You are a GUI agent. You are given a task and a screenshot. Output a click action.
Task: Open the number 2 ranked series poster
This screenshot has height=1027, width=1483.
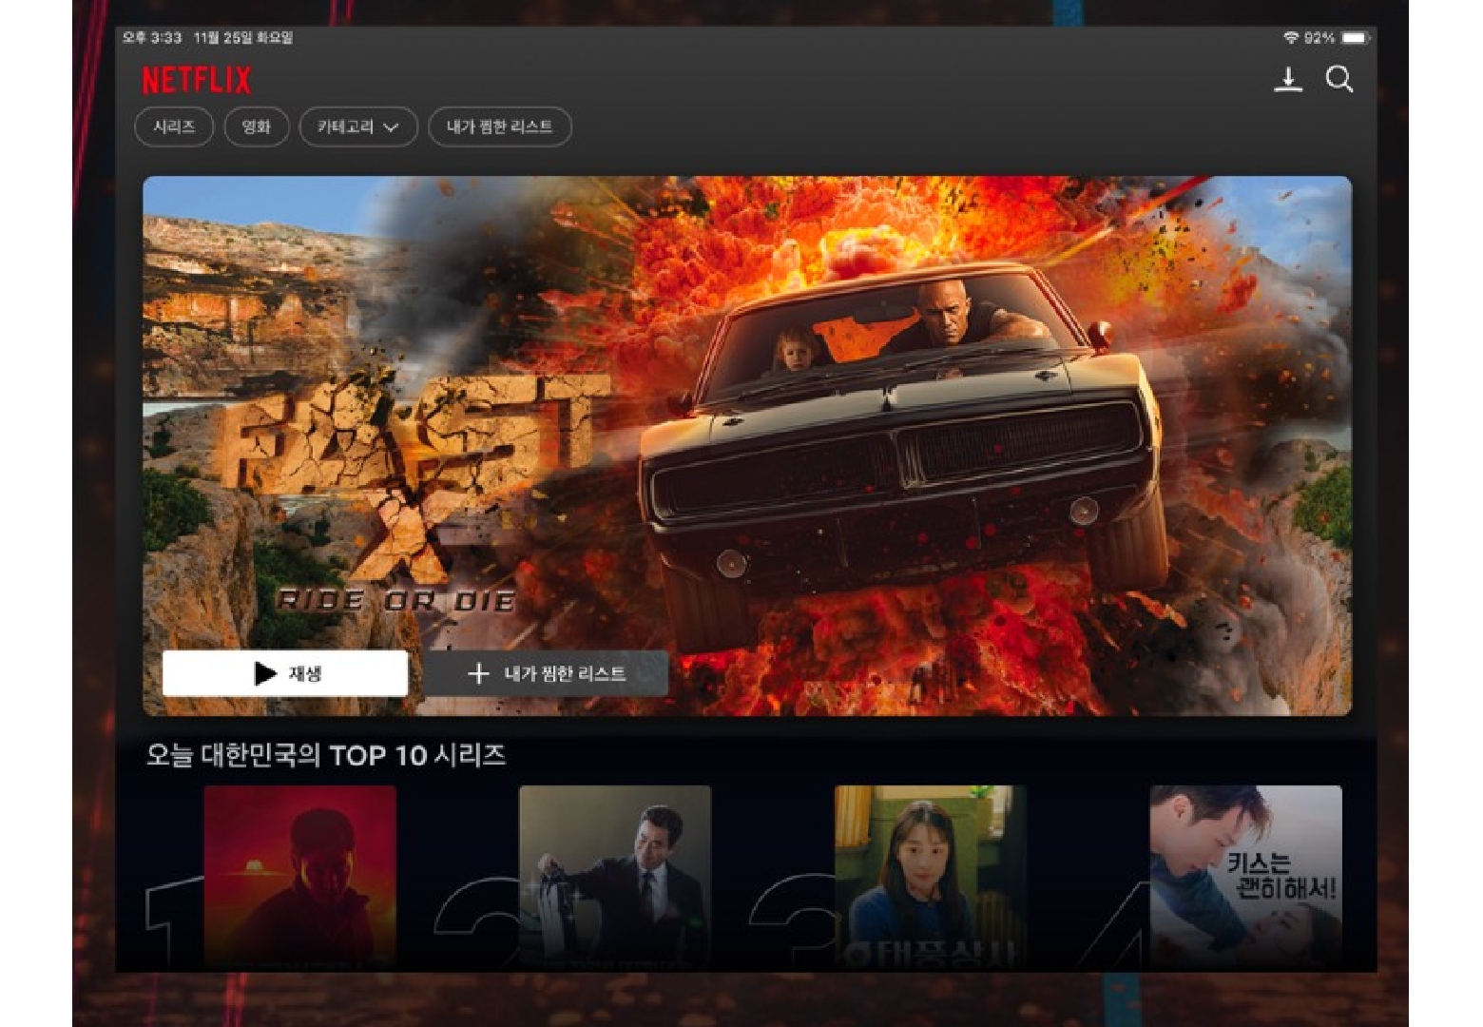point(615,877)
